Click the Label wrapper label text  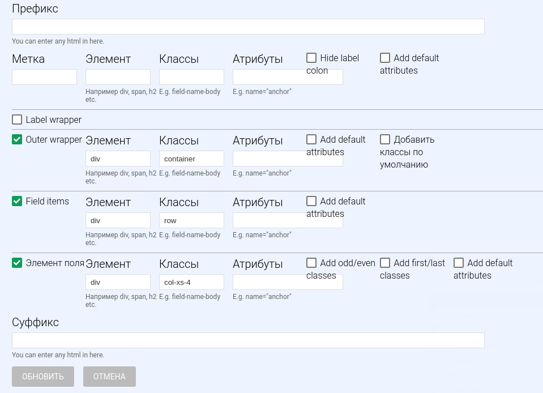(53, 120)
